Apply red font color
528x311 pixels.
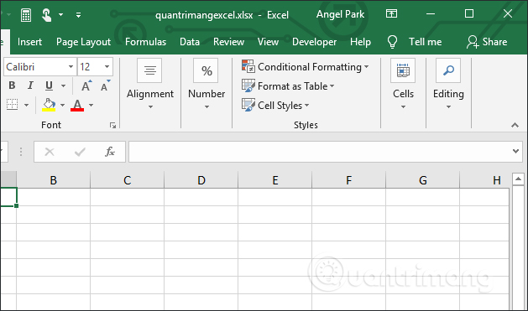coord(77,105)
